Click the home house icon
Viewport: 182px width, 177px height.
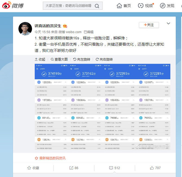(119, 6)
